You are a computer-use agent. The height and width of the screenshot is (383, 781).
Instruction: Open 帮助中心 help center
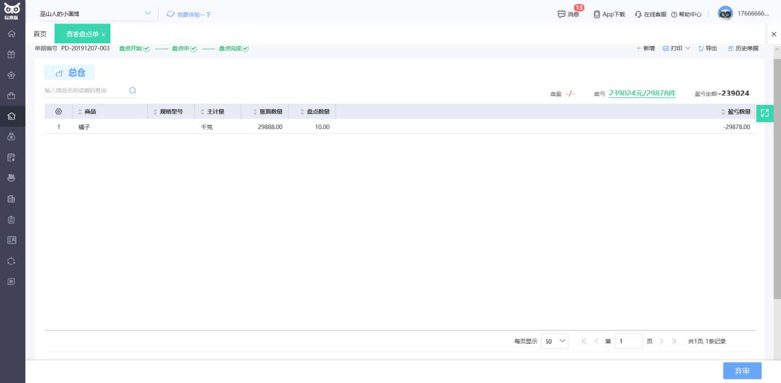pyautogui.click(x=686, y=14)
